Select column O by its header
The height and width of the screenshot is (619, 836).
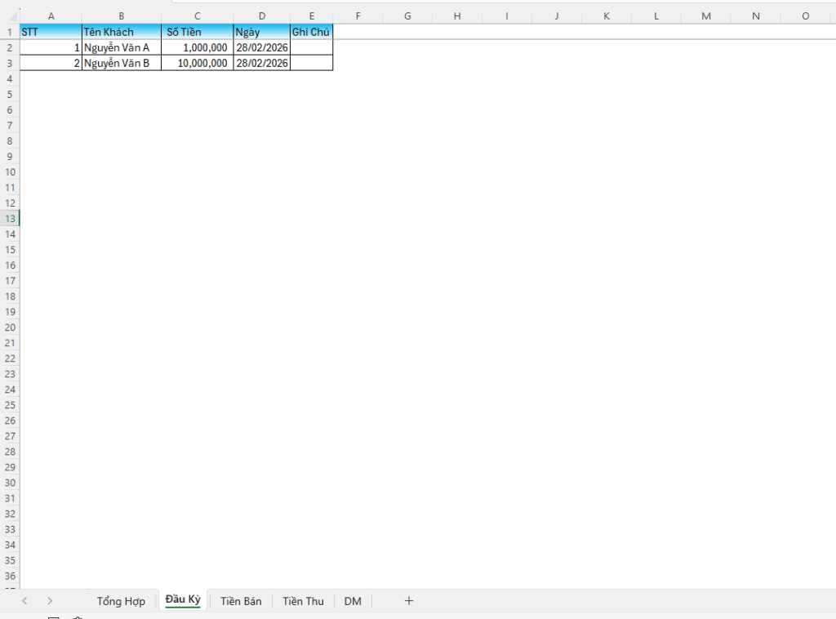click(x=805, y=16)
